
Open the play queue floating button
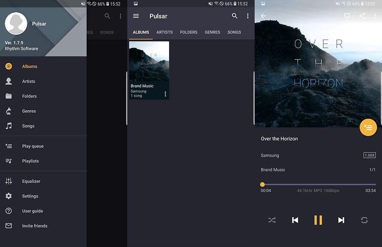[x=368, y=127]
